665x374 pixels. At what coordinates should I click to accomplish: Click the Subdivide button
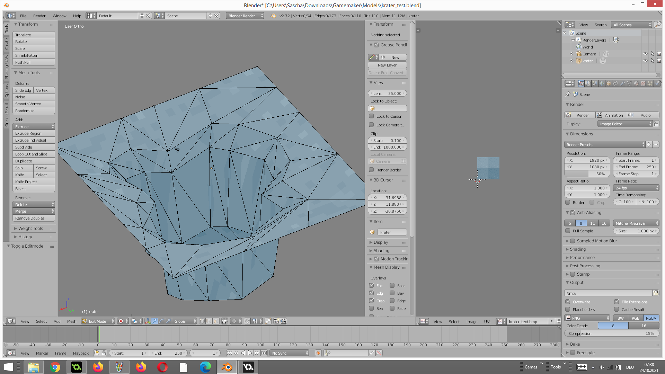pyautogui.click(x=34, y=147)
